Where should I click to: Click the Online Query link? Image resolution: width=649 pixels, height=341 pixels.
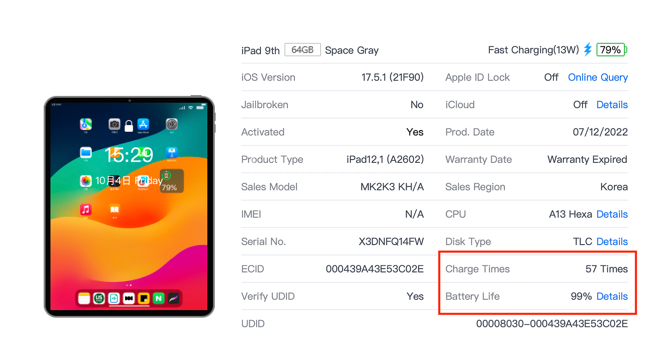(x=598, y=77)
